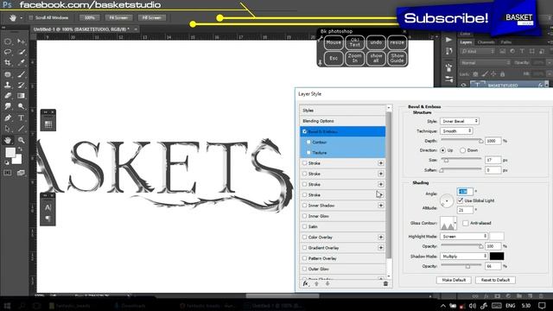The height and width of the screenshot is (311, 553).
Task: Open the History panel icon
Action: click(448, 52)
